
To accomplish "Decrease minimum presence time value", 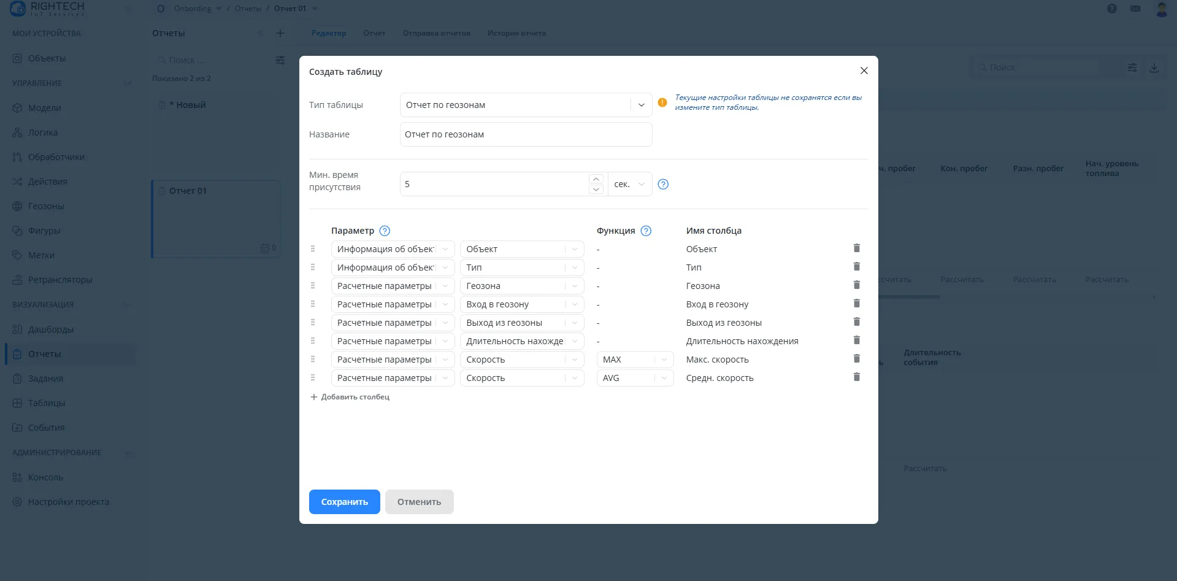I will 596,190.
